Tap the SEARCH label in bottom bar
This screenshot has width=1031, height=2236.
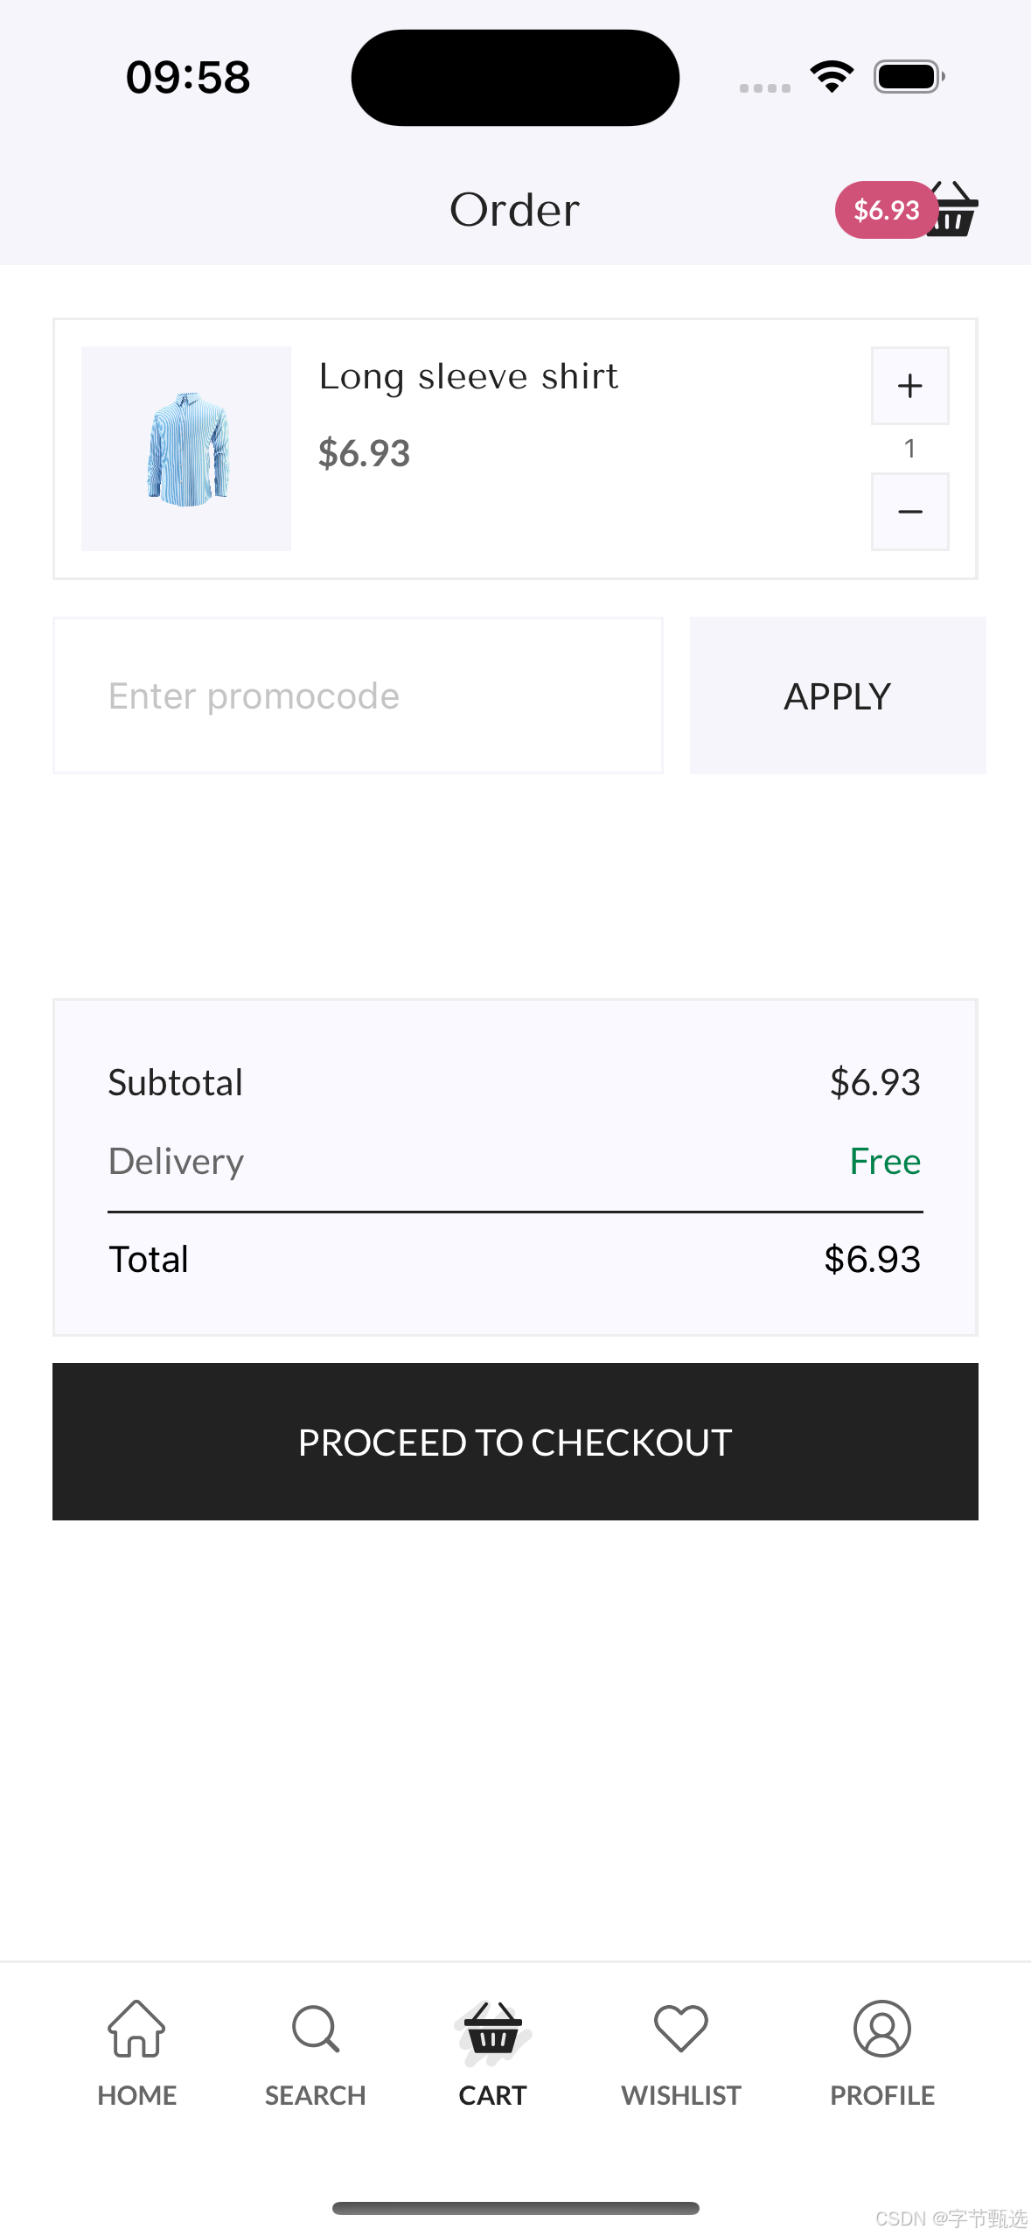pyautogui.click(x=316, y=2095)
